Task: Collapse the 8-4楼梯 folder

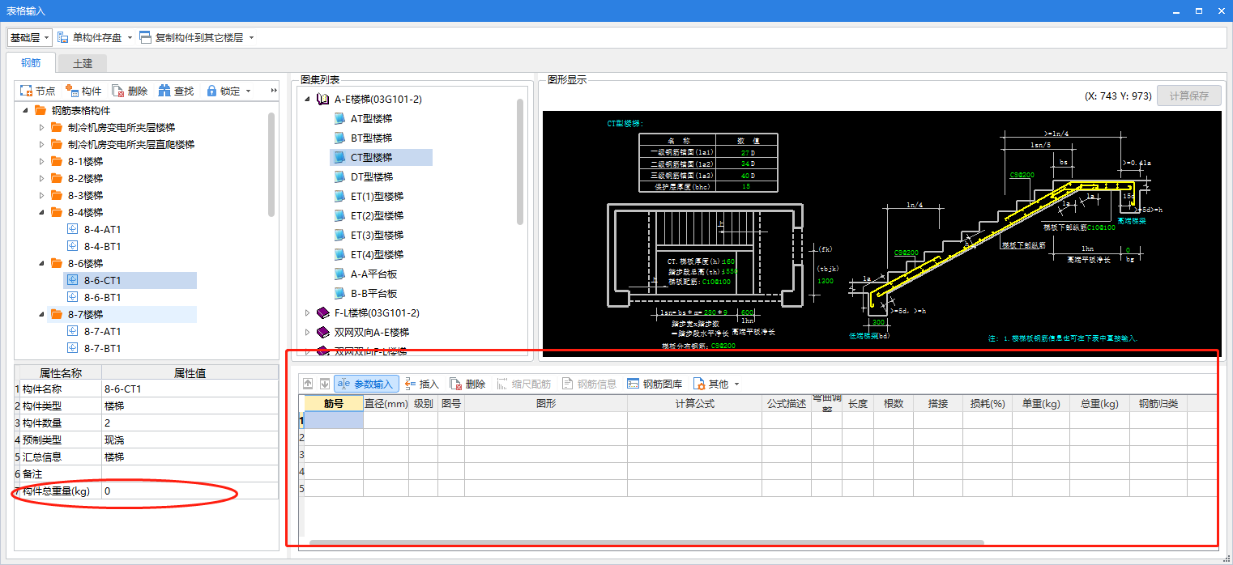Action: 42,212
